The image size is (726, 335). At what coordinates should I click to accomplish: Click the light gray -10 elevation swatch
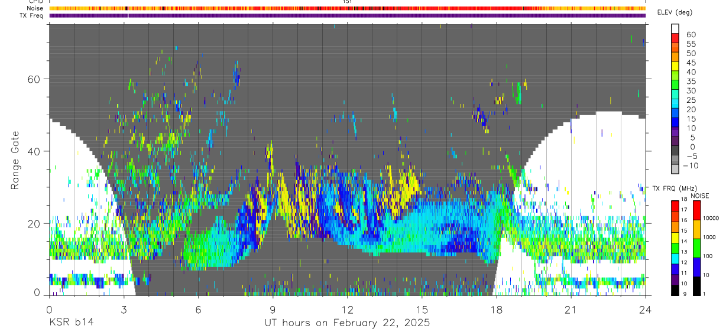click(676, 170)
